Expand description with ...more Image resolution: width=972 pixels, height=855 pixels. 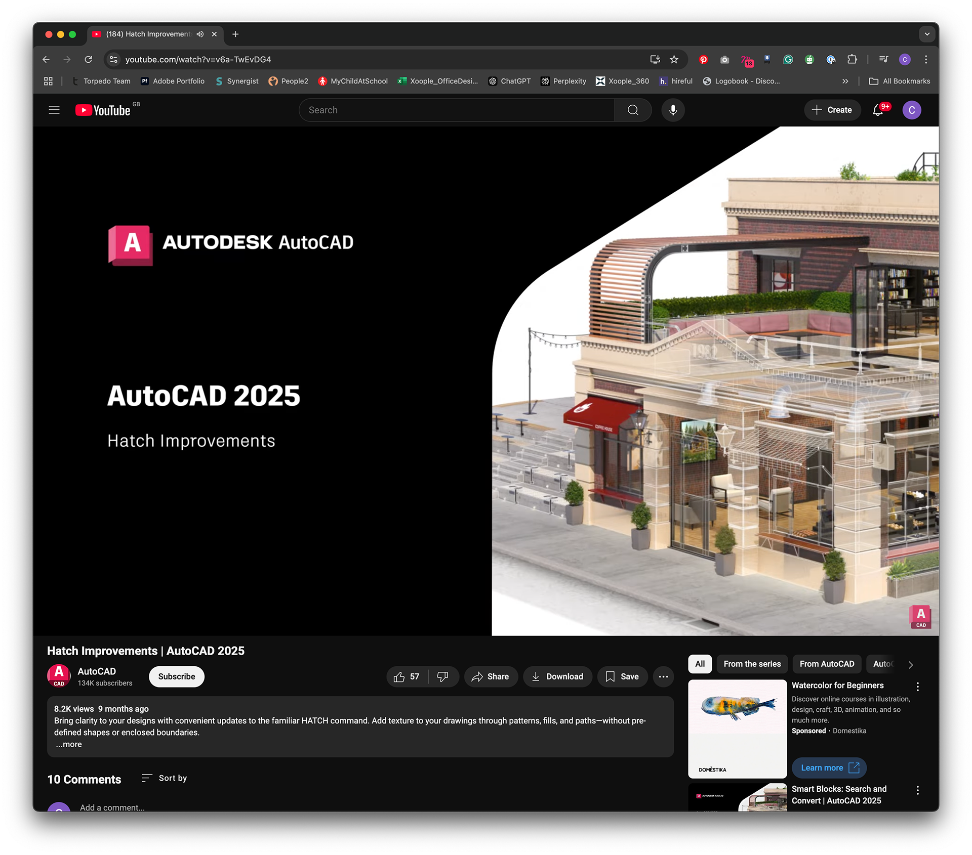(69, 744)
